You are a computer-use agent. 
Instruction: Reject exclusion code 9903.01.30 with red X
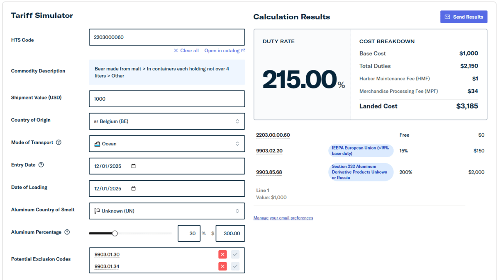pos(223,255)
